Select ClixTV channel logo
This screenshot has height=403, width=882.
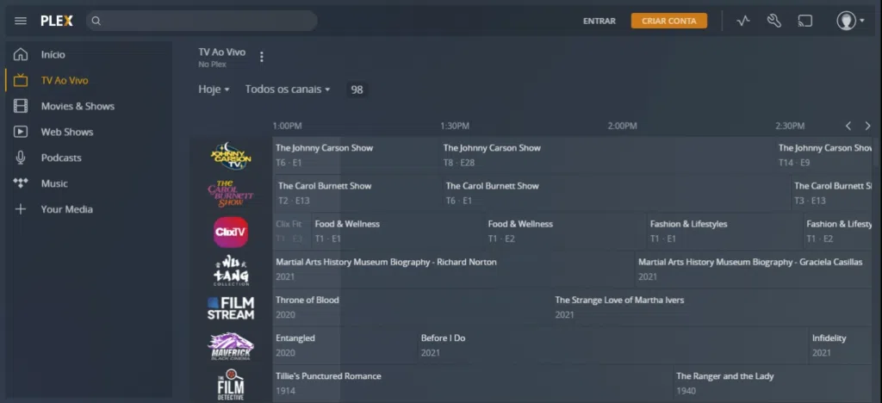click(x=231, y=232)
